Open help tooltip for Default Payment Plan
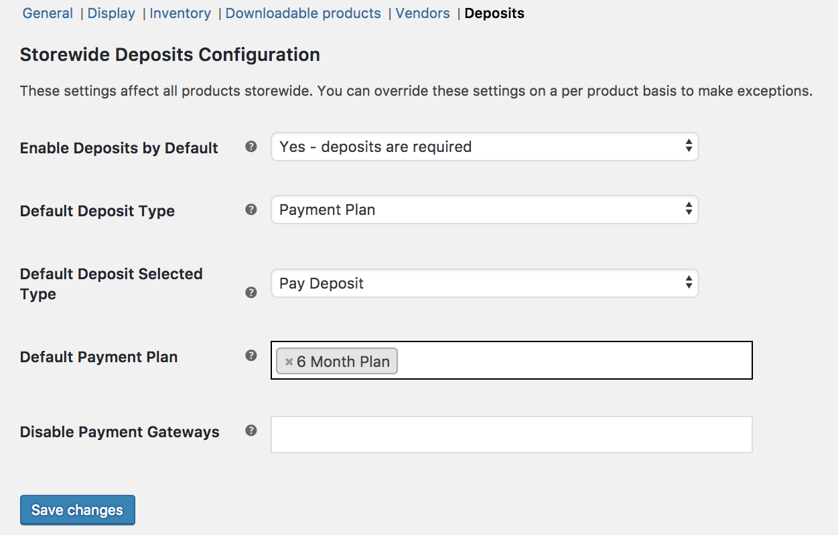The height and width of the screenshot is (535, 838). click(x=251, y=356)
